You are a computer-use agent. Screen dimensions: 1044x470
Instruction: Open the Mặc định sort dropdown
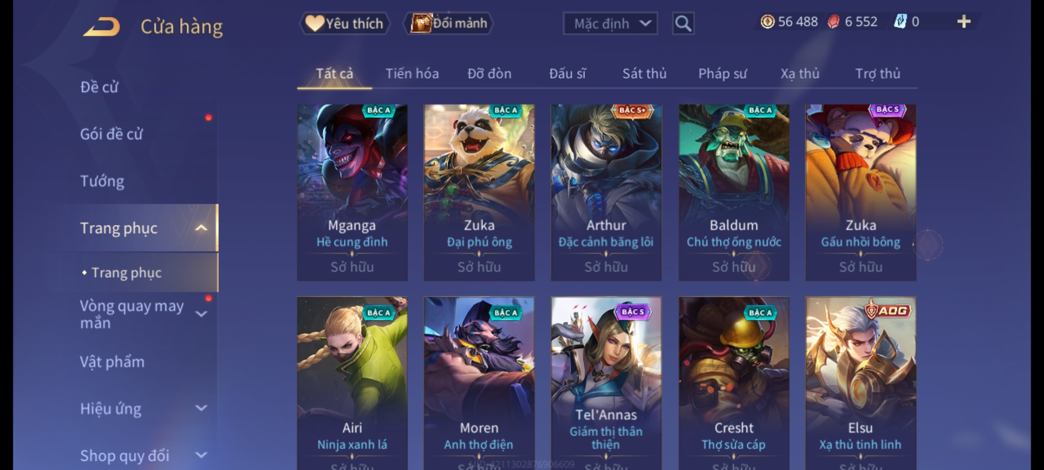[610, 23]
